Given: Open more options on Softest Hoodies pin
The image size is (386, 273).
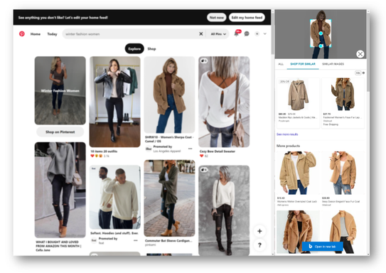Looking at the screenshot, I should (x=136, y=240).
